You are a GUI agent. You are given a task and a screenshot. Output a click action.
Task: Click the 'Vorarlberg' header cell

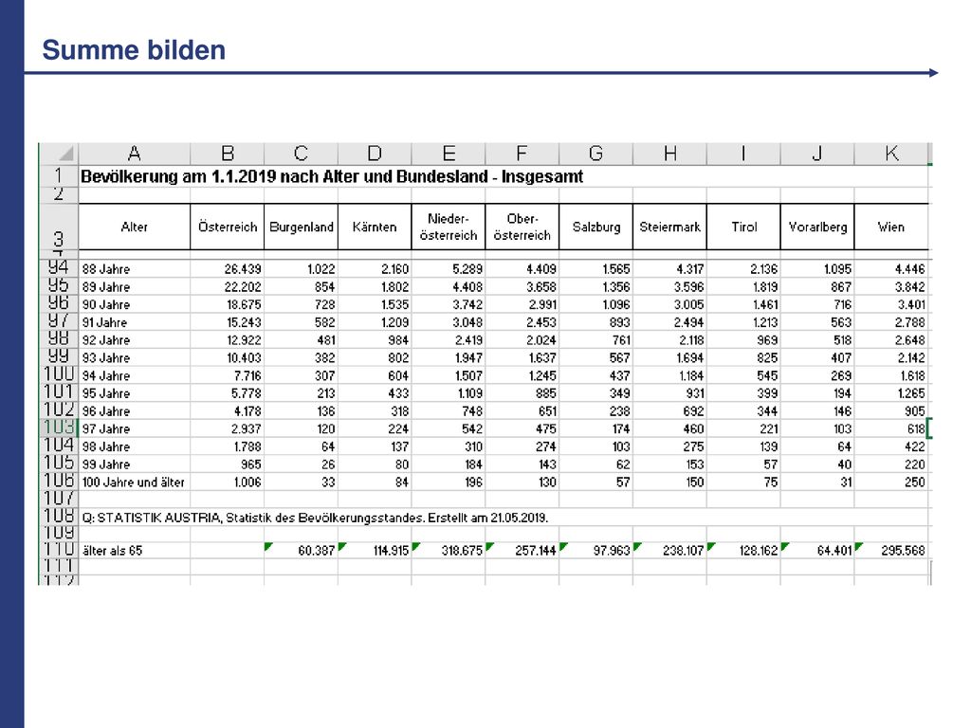pos(816,227)
